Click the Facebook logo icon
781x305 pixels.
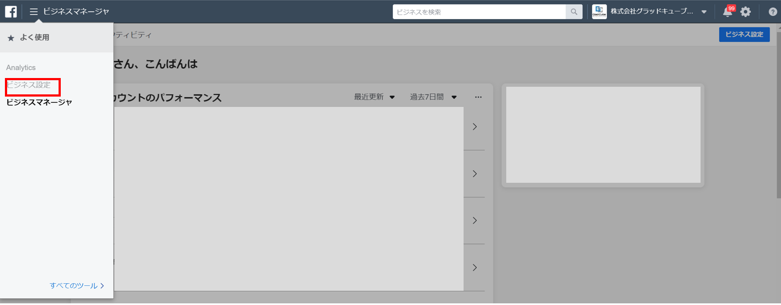(11, 11)
